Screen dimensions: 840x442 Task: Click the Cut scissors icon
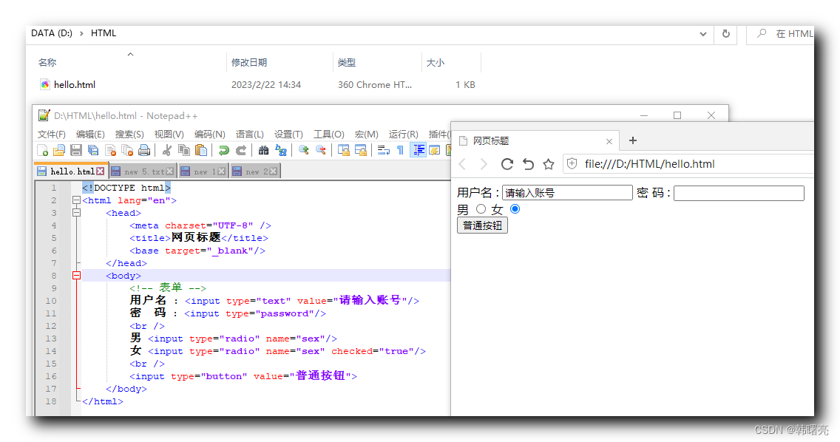(167, 151)
